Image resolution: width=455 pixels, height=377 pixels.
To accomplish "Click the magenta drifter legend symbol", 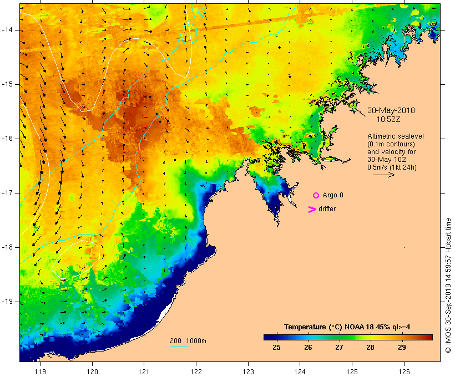I will (312, 210).
